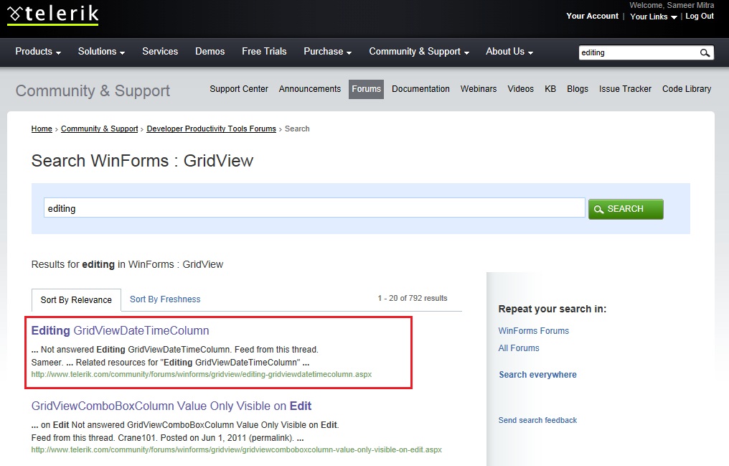
Task: Open 'Editing GridViewDateTimeColumn' result title
Action: click(120, 331)
